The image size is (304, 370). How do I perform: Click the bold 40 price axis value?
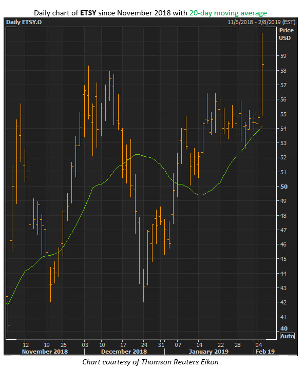pos(283,328)
